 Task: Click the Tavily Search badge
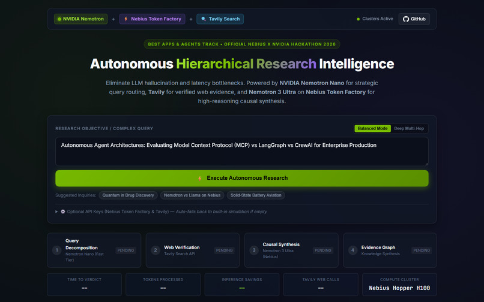point(220,19)
